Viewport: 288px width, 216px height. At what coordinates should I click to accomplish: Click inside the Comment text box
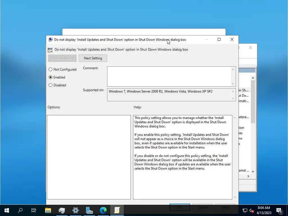coord(169,76)
